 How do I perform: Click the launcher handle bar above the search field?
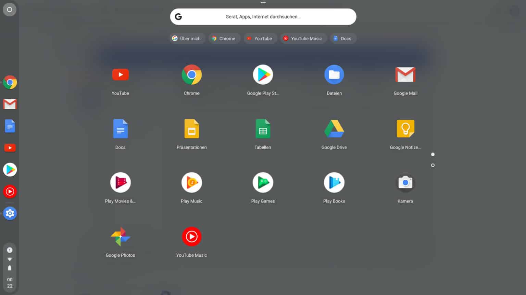(263, 3)
